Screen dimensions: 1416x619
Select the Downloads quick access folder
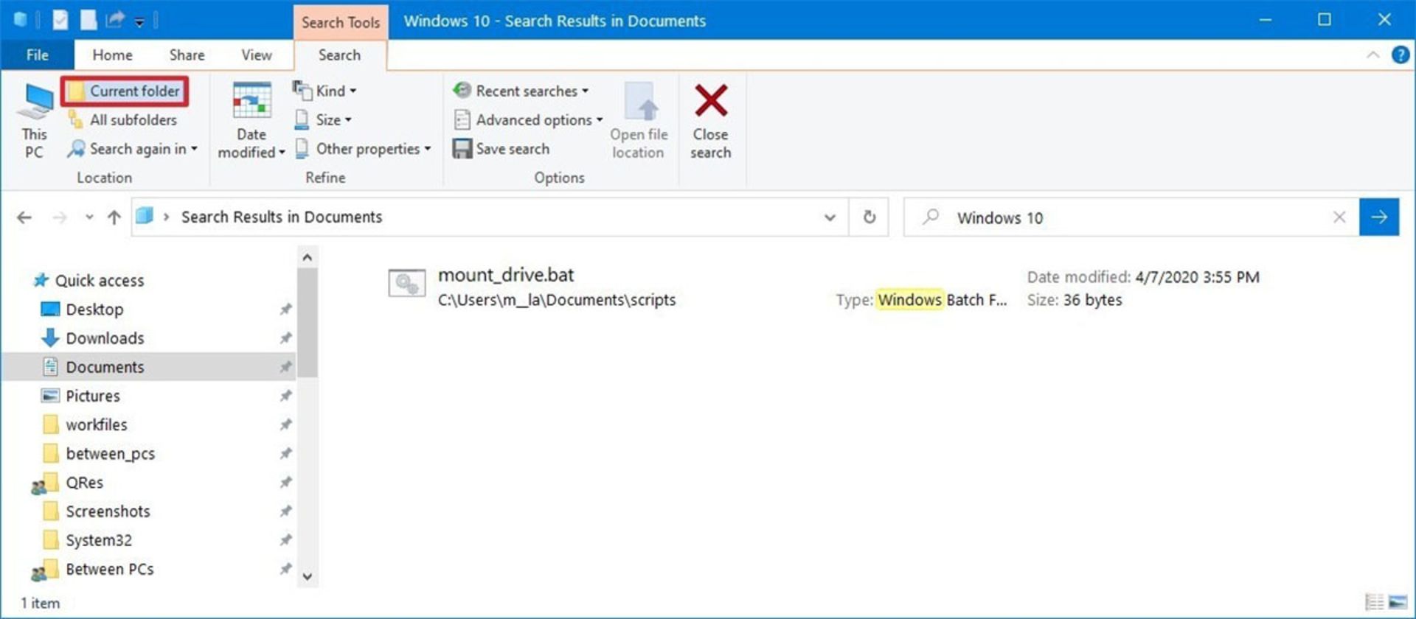(x=105, y=338)
